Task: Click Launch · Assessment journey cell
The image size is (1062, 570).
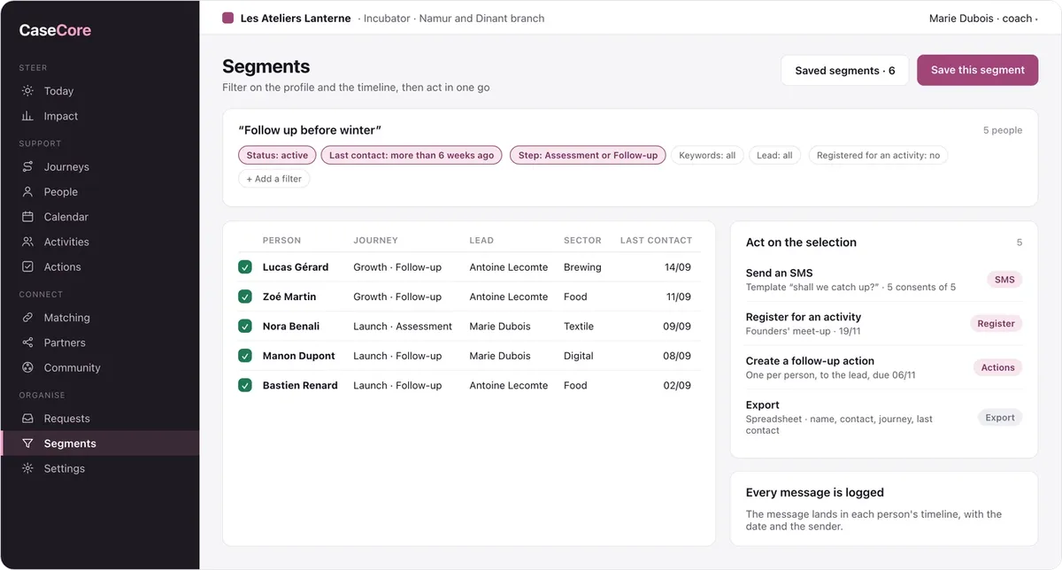Action: [x=403, y=327]
